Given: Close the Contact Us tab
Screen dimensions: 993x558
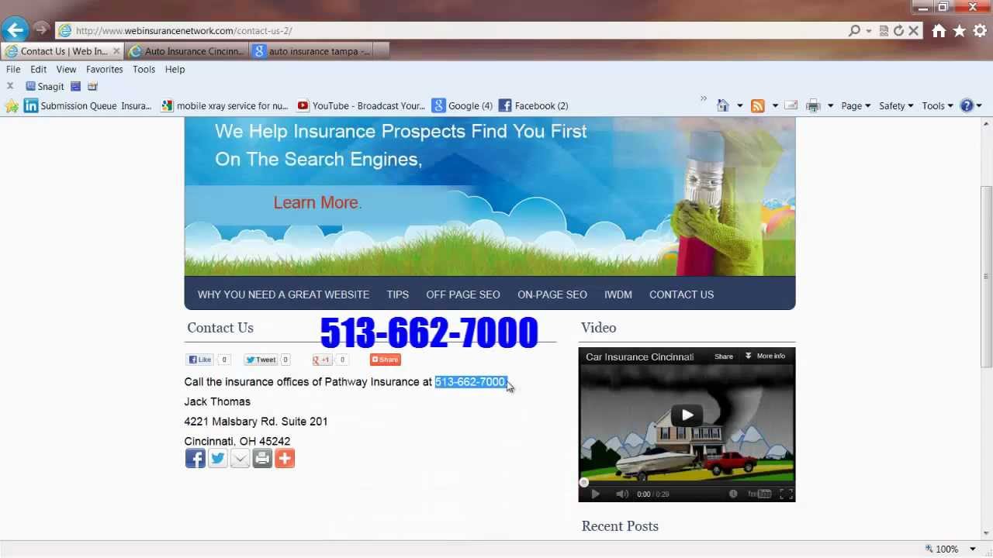Looking at the screenshot, I should click(116, 51).
